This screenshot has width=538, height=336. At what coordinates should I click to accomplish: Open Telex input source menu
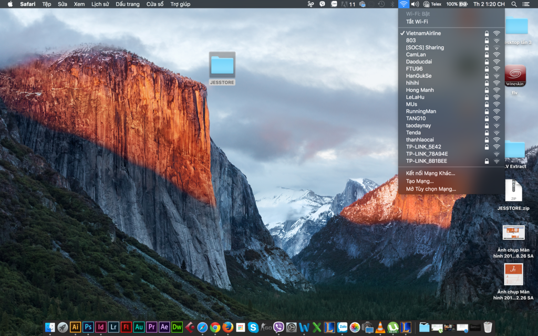click(433, 4)
